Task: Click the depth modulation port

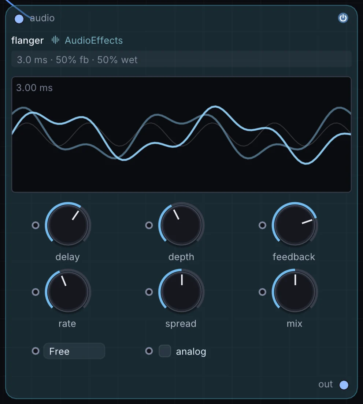Action: pos(149,225)
